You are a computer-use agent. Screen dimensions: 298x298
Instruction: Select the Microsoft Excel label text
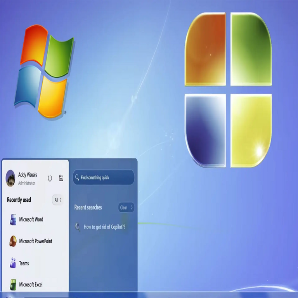[31, 284]
